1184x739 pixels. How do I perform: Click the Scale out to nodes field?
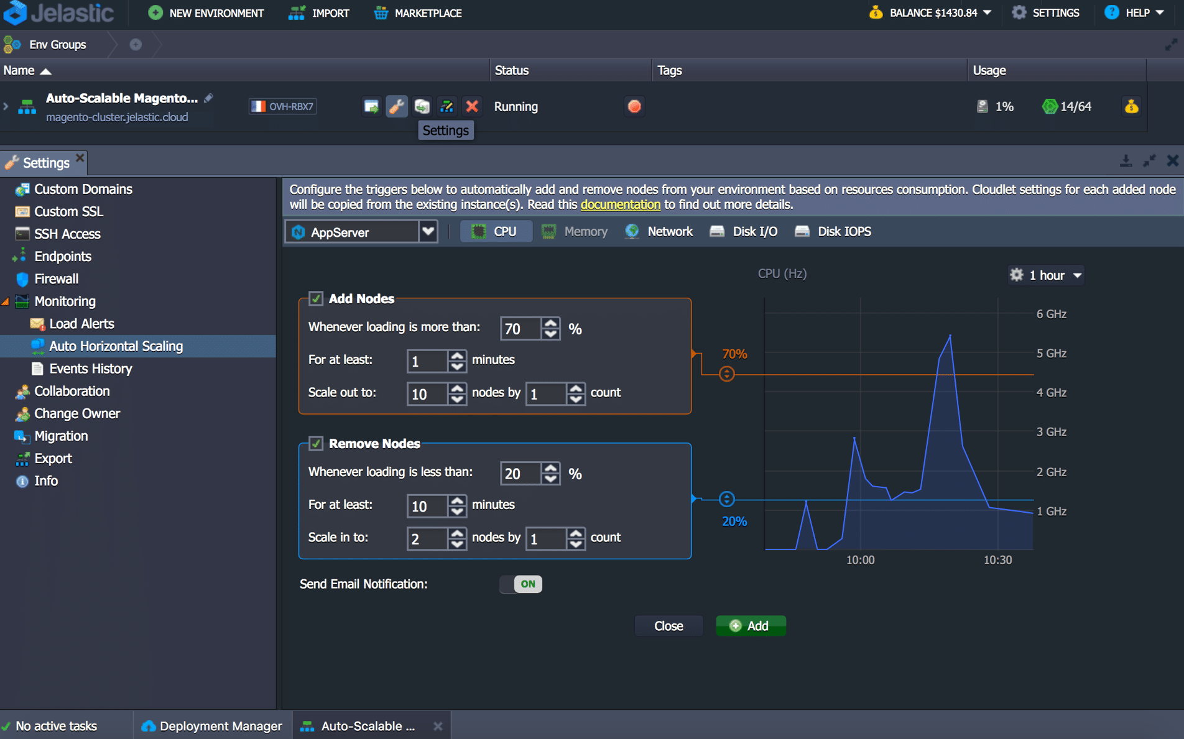[x=428, y=393]
